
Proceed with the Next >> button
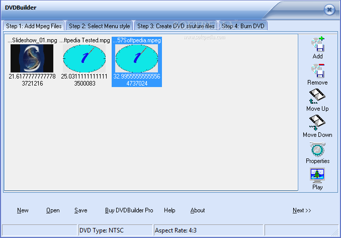click(302, 210)
